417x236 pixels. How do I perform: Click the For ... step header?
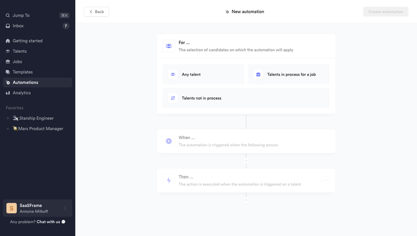[x=246, y=46]
